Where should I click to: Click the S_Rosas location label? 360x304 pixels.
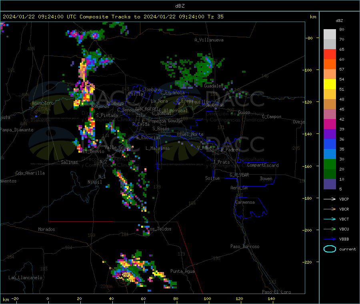pos(161,129)
